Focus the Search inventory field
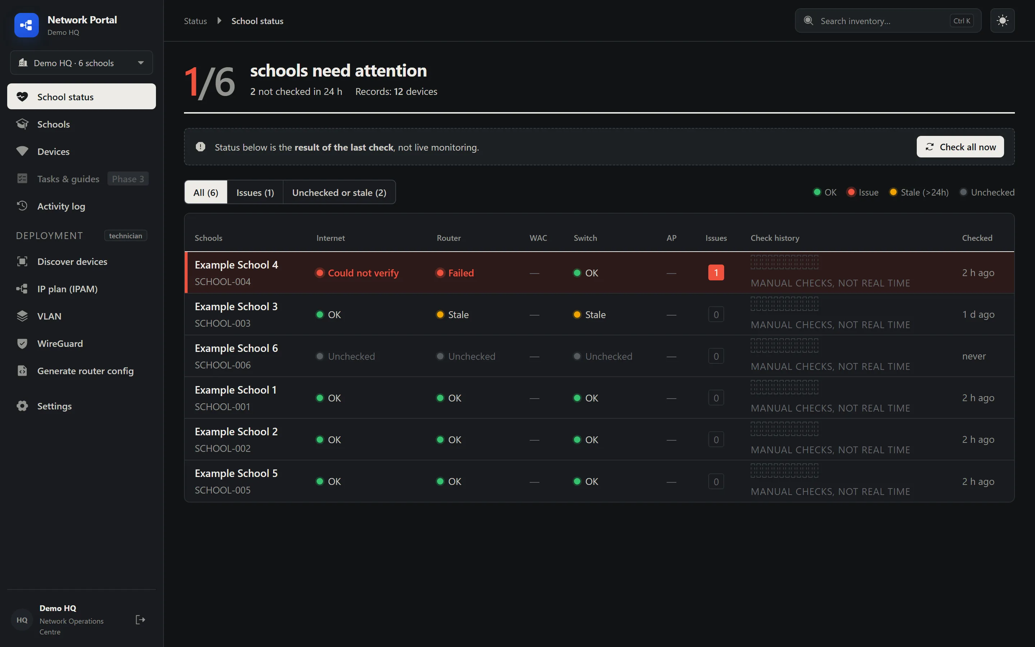The height and width of the screenshot is (647, 1035). pyautogui.click(x=888, y=20)
